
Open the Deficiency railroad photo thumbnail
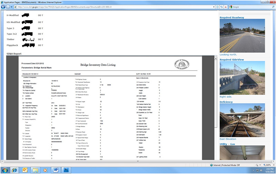242,120
